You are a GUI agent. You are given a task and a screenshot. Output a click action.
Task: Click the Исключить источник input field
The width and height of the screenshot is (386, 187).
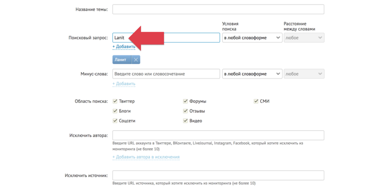(218, 175)
